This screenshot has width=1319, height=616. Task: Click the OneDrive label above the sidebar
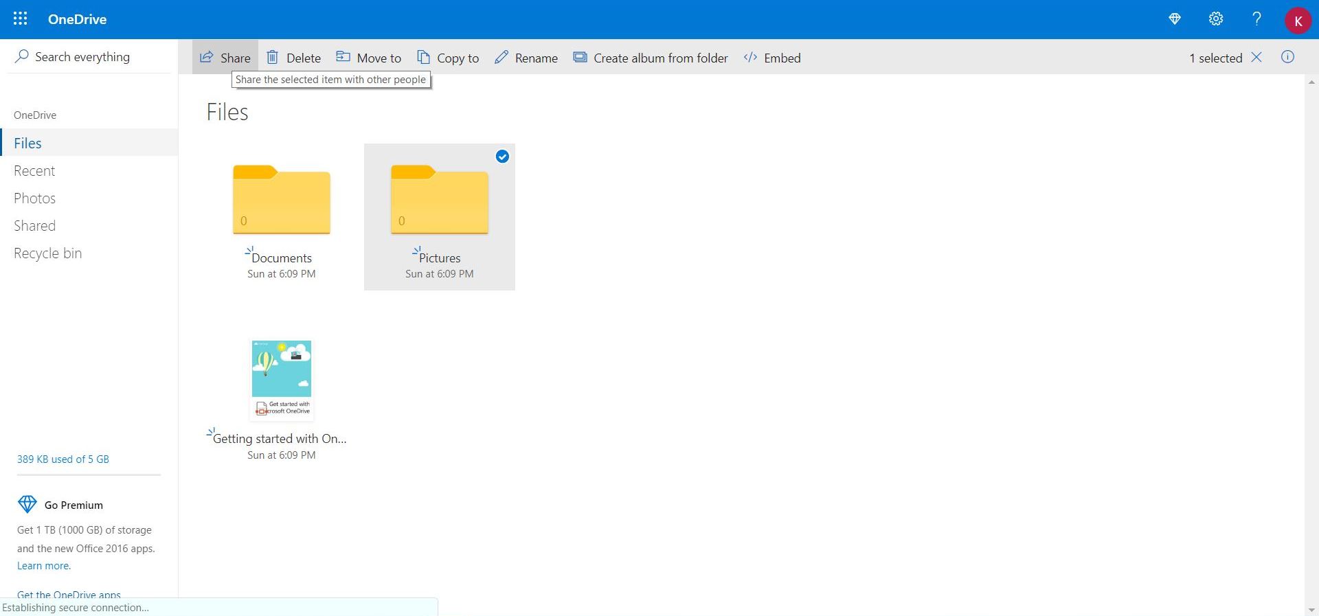click(35, 115)
